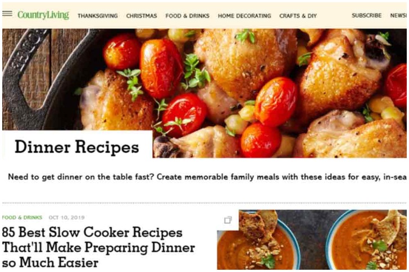
Task: Click the right soup bowl in thumbnail
Action: point(366,240)
